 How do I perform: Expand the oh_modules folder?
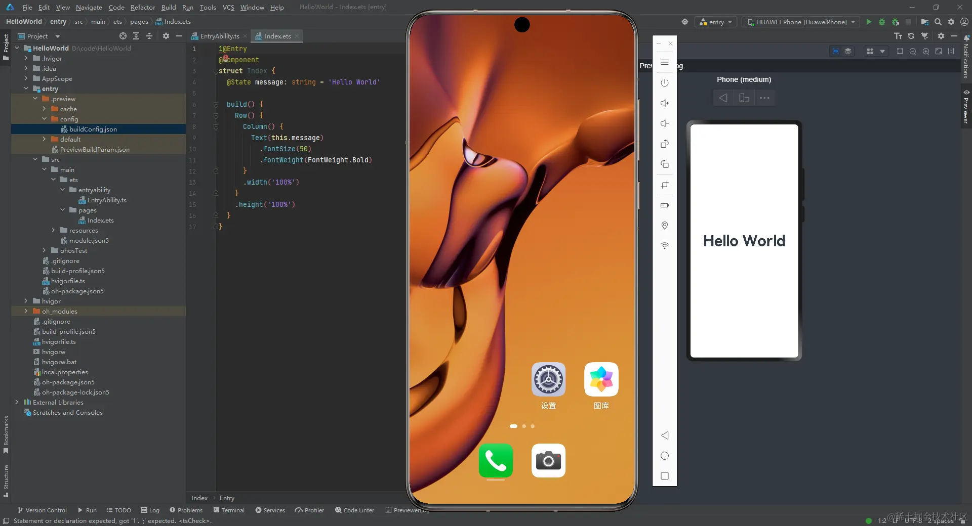pos(26,311)
